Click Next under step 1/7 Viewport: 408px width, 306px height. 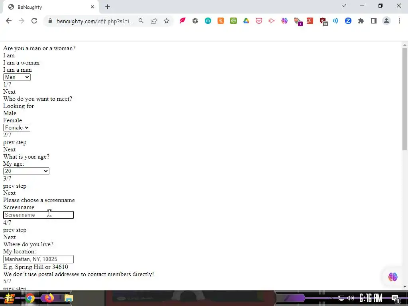(10, 92)
